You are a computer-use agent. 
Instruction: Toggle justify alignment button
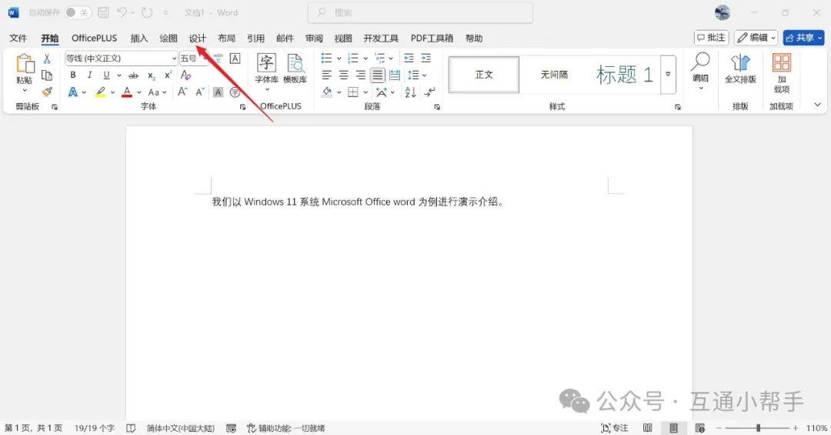[x=377, y=75]
